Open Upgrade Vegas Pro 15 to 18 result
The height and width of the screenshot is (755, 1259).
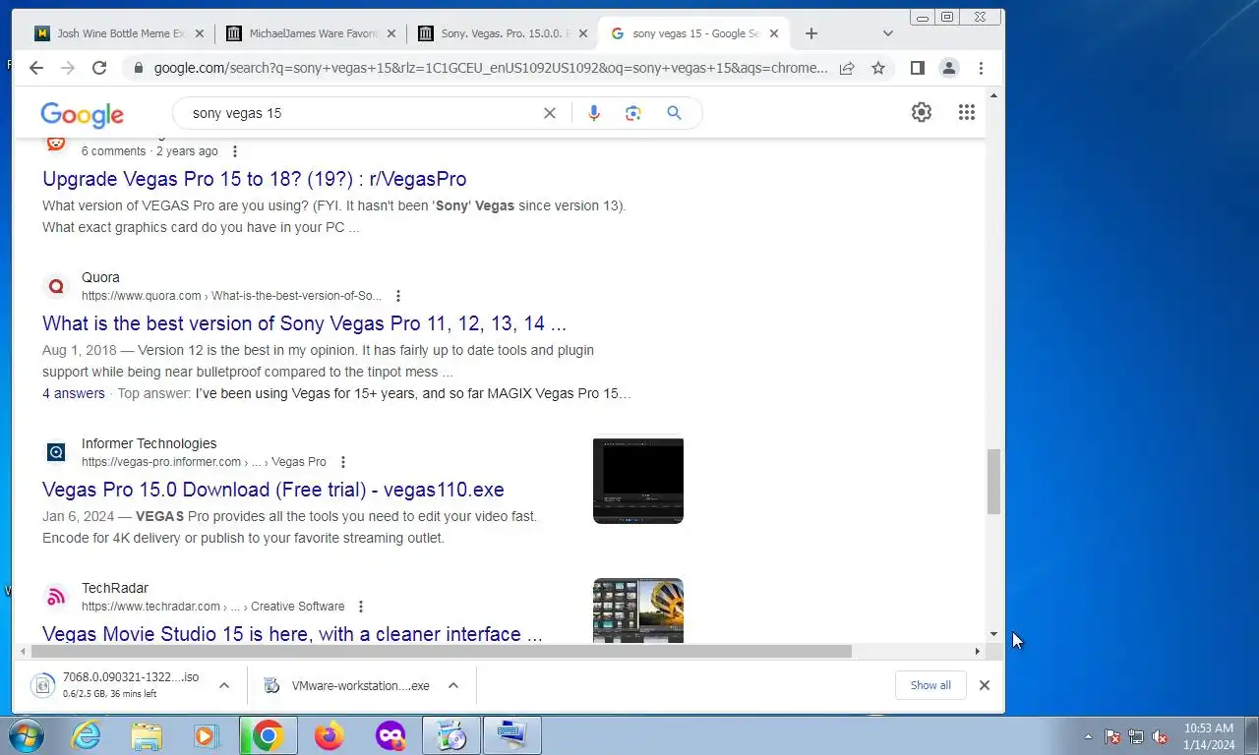click(x=255, y=179)
